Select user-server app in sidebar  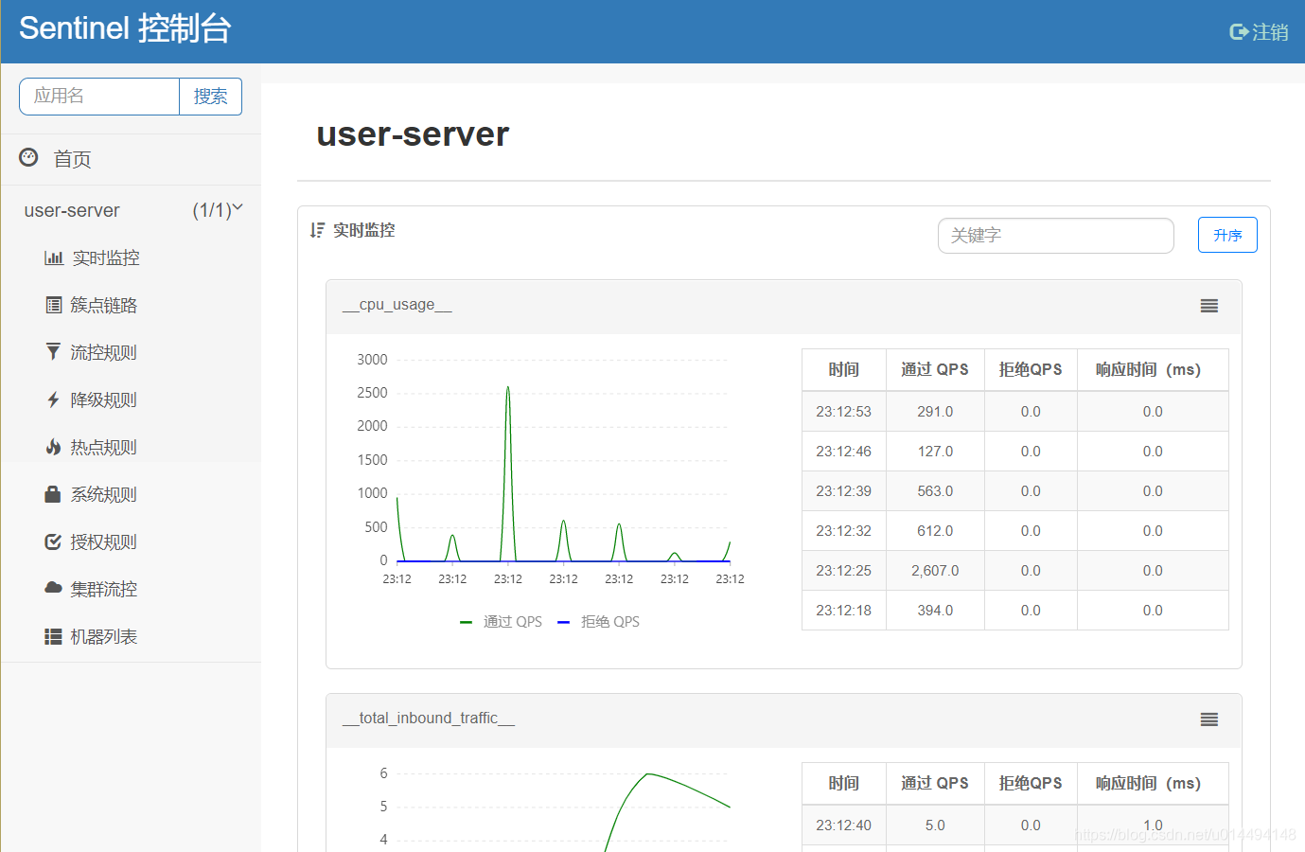coord(72,210)
